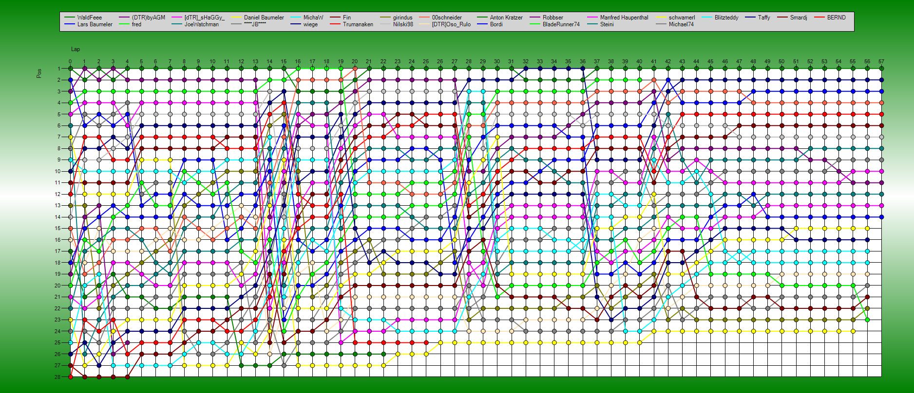Choose 00schneider legend label

click(x=447, y=18)
